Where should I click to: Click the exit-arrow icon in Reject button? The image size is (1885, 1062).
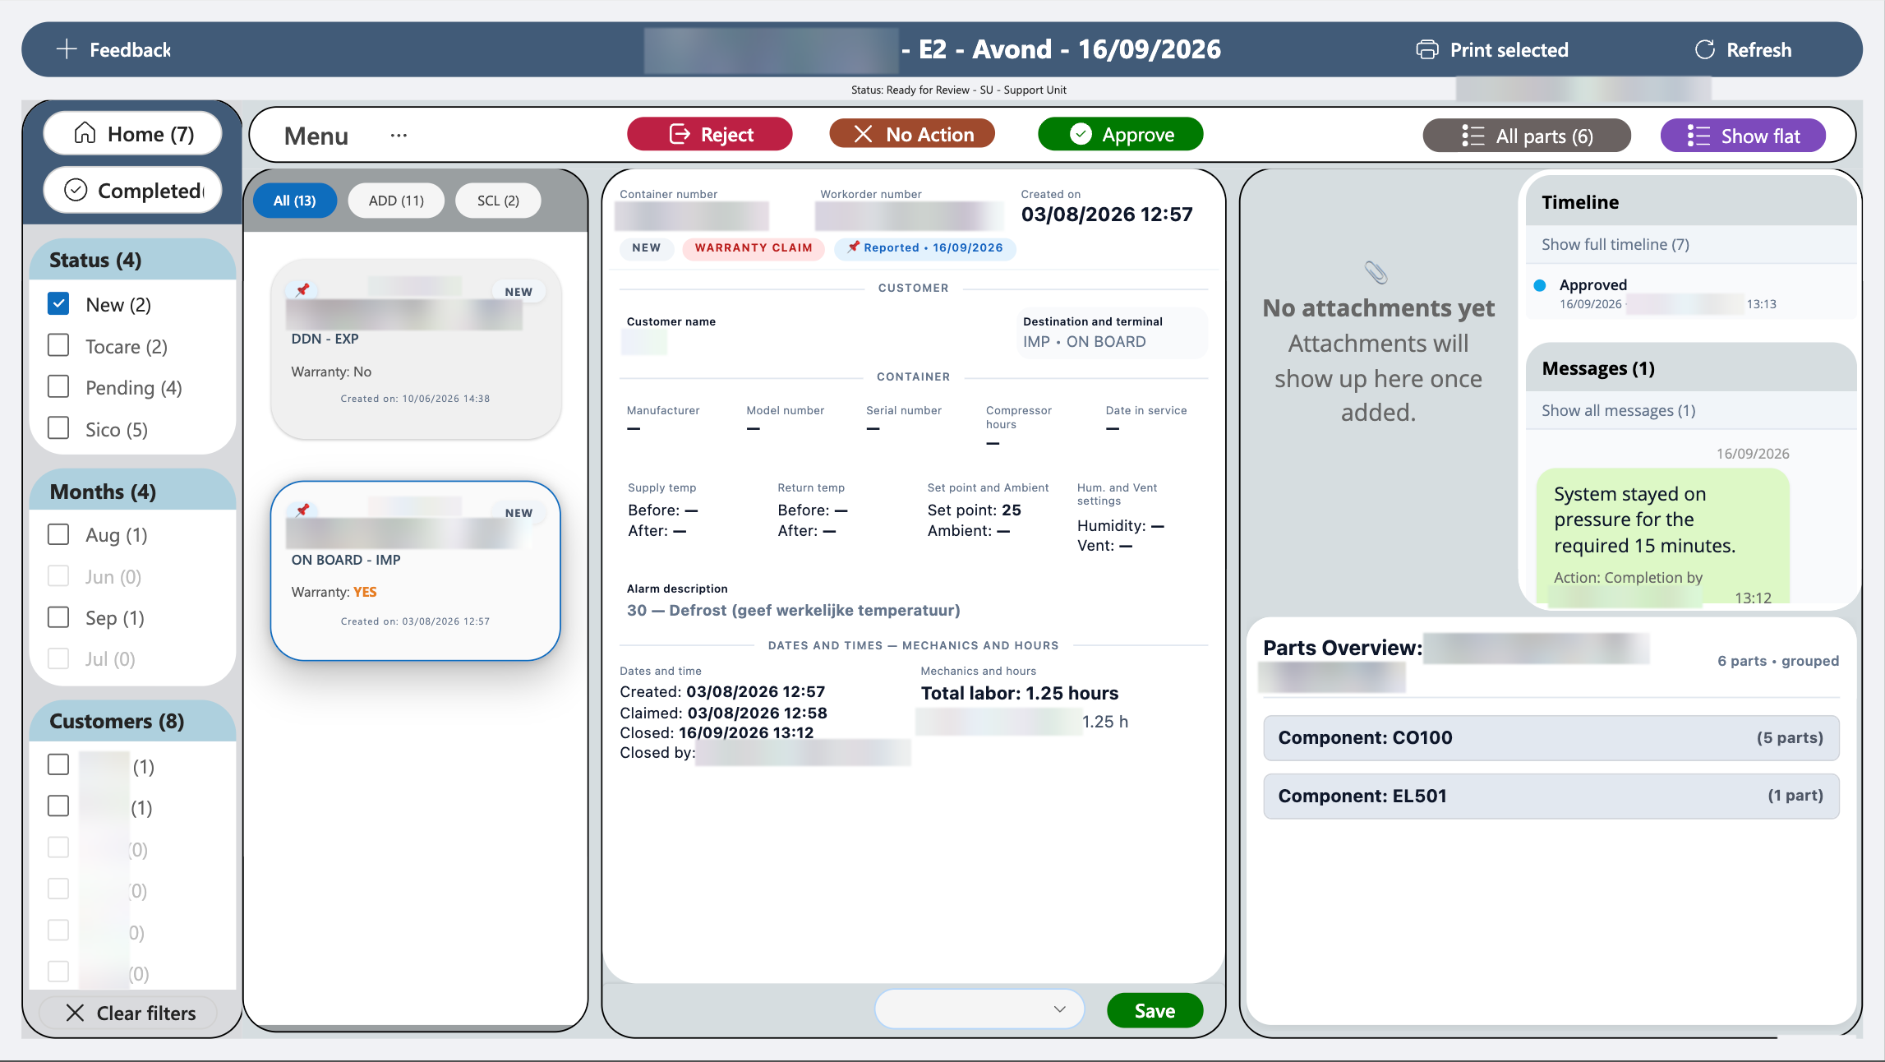(680, 134)
